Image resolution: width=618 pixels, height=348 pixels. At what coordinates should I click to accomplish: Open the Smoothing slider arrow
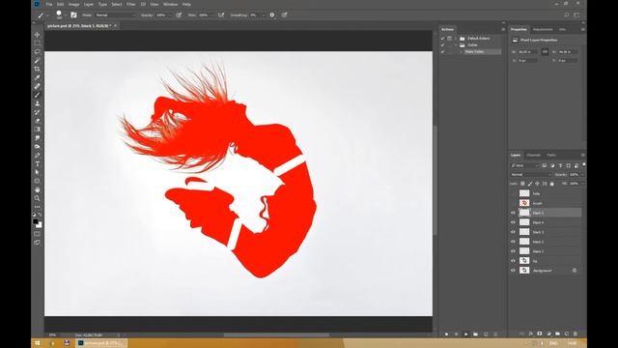[x=263, y=15]
